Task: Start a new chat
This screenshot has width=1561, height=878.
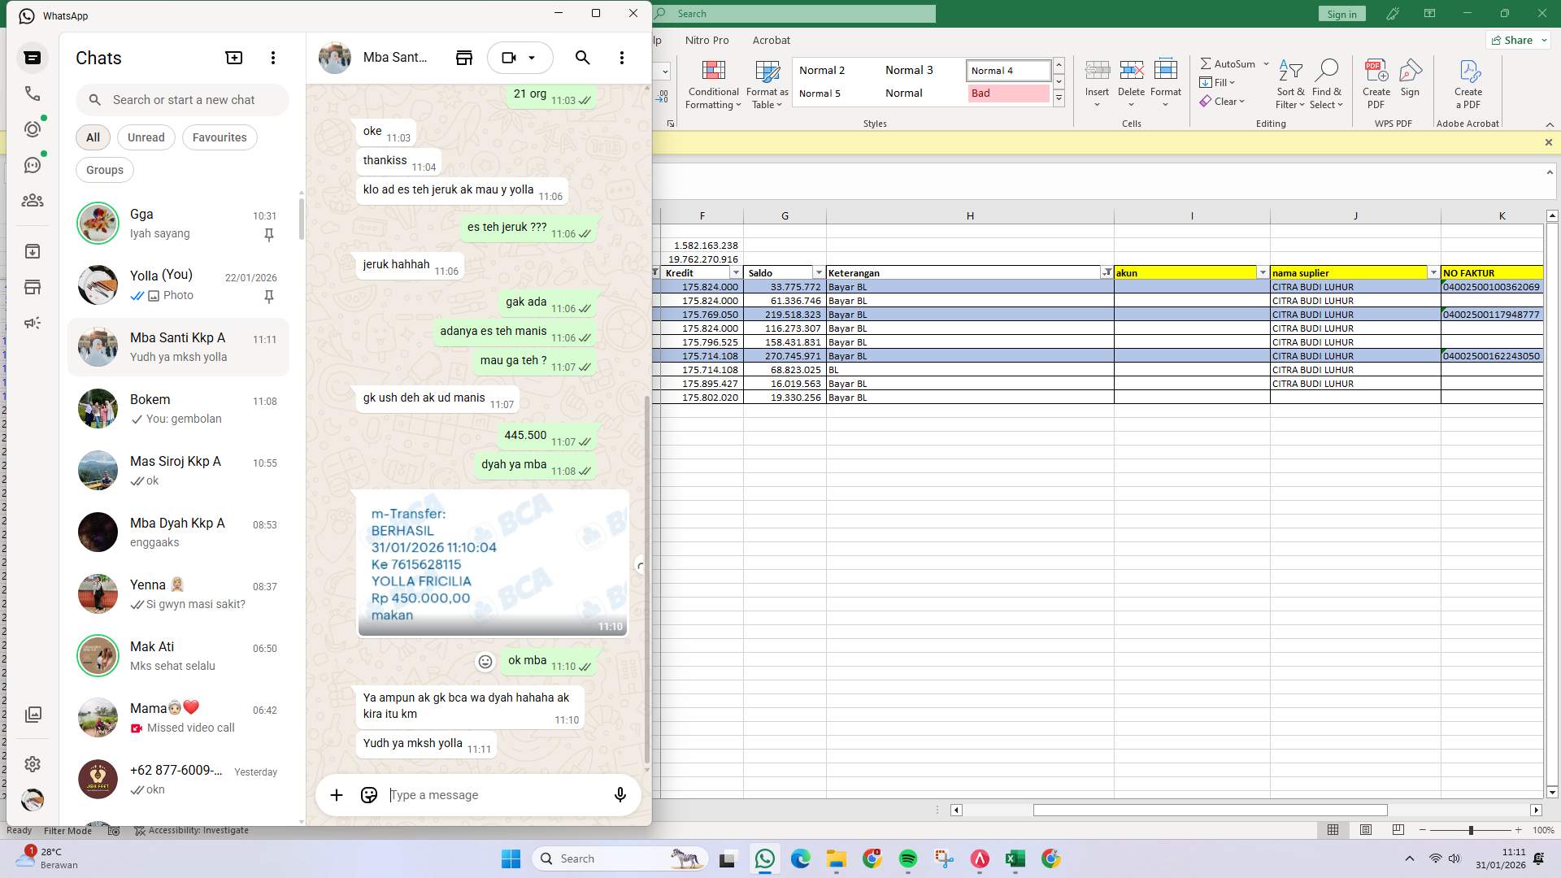Action: click(x=234, y=57)
